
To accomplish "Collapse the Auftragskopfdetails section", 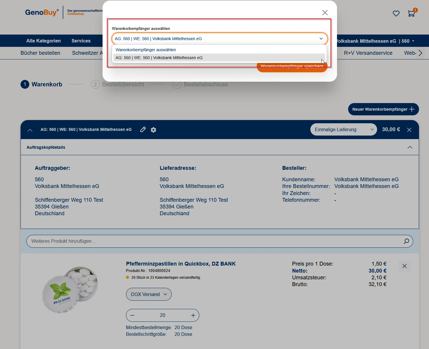I will (410, 147).
